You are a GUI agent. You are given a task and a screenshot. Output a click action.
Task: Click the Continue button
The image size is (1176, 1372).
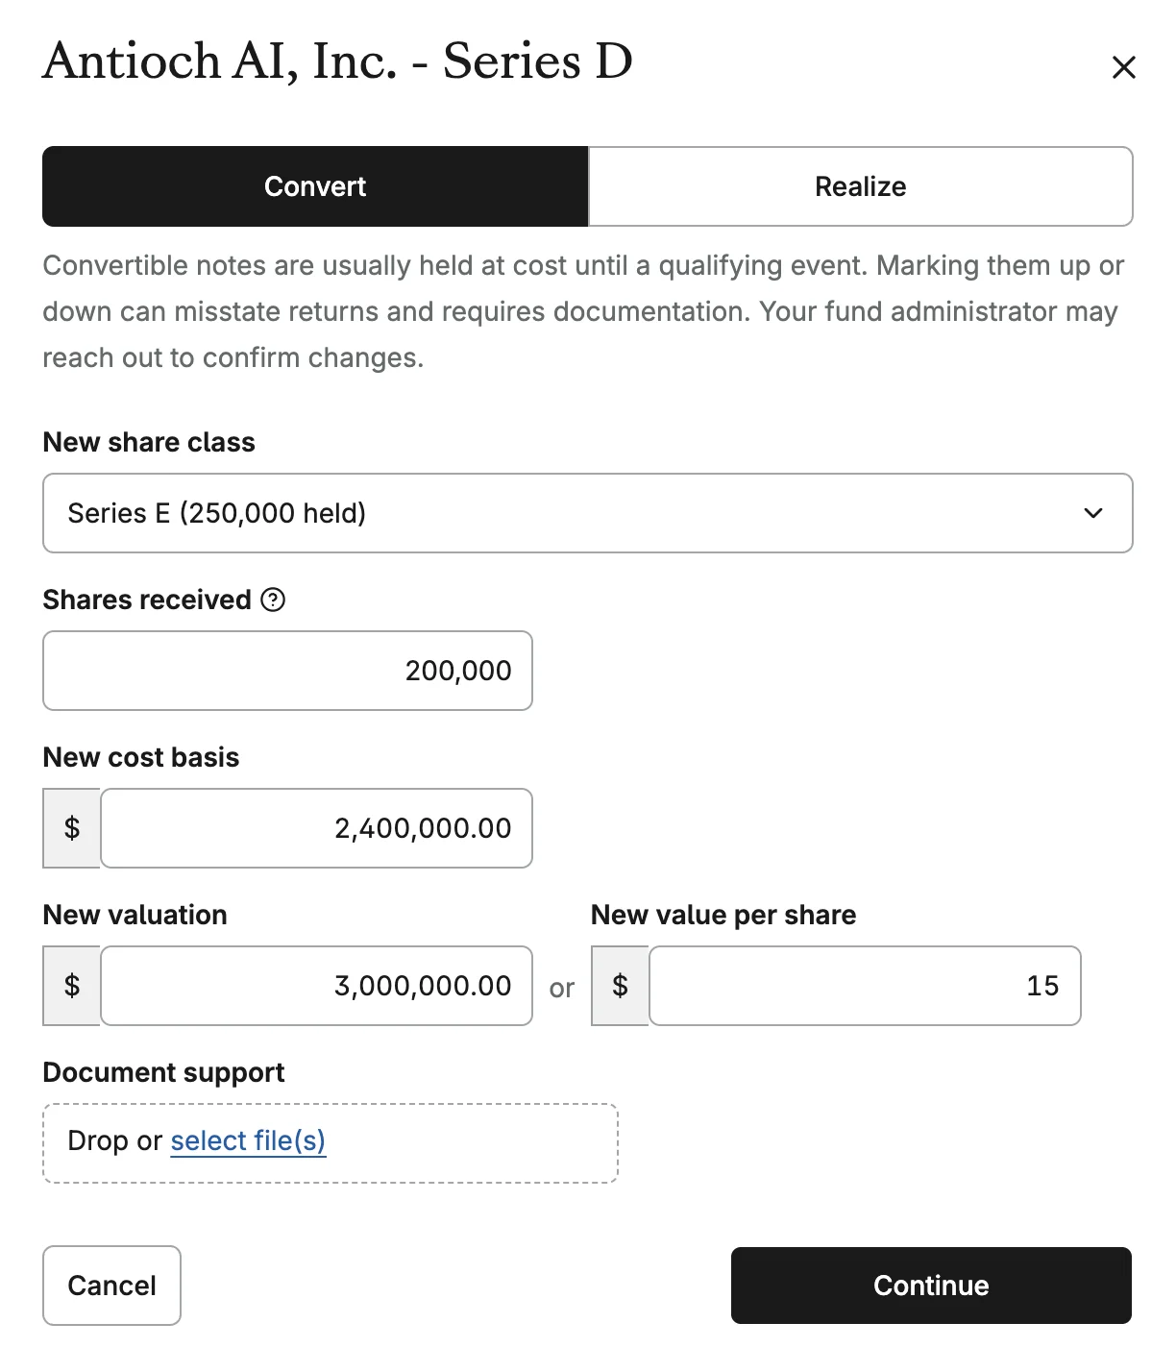tap(931, 1286)
